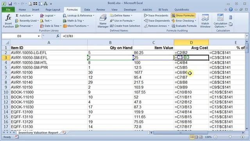Image resolution: width=250 pixels, height=141 pixels.
Task: Click the macro record icon in status bar
Action: [x=17, y=137]
